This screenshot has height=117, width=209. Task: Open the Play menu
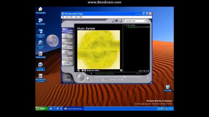tap(72, 17)
